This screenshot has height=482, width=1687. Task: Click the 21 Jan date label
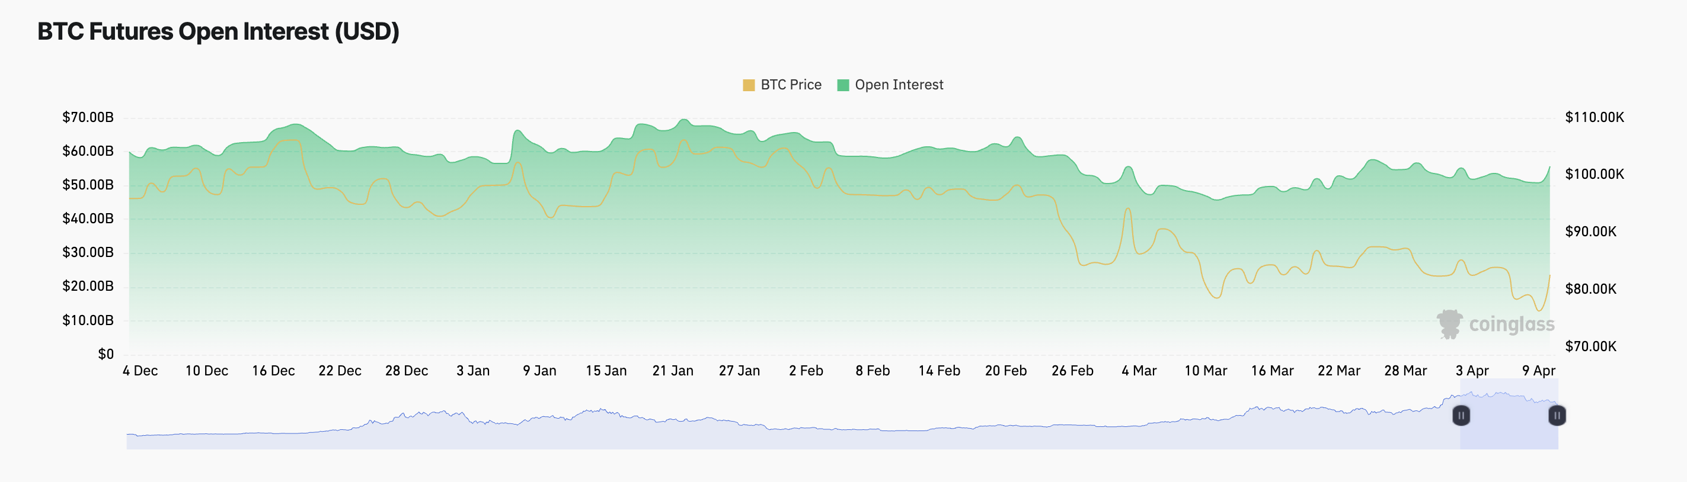[x=673, y=371]
